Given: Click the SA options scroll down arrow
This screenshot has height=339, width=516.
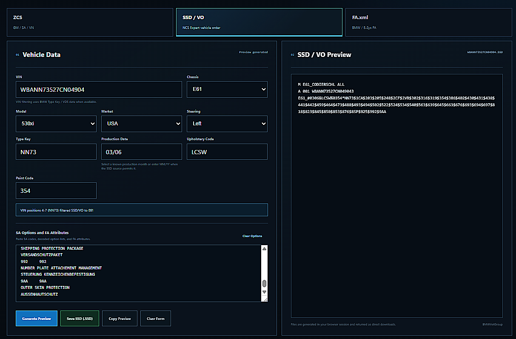Looking at the screenshot, I should tap(264, 292).
